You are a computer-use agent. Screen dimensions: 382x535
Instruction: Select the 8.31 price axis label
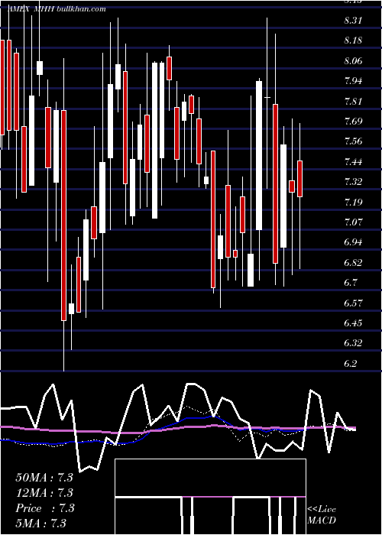click(x=353, y=21)
